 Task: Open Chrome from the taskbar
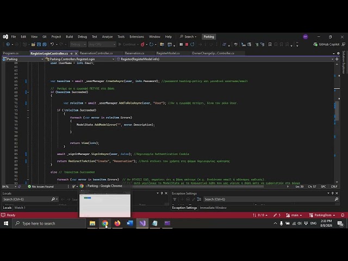coord(105,223)
